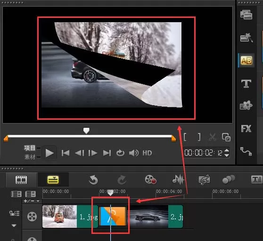Screen dimensions: 263x241
Task: Open the Path library icon
Action: (x=246, y=151)
